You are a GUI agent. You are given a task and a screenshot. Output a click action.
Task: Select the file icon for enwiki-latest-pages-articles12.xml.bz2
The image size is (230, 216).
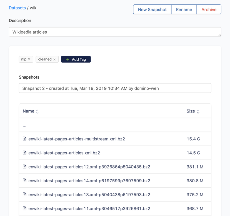25,167
